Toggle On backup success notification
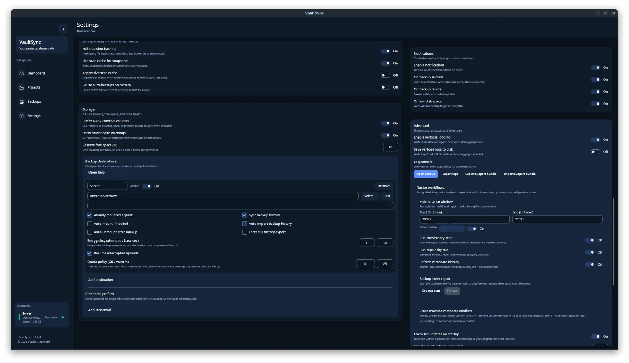The image size is (629, 363). [595, 79]
